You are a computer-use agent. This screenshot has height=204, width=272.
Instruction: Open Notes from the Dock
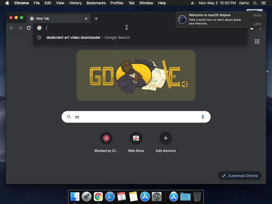click(133, 197)
